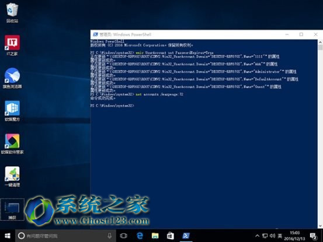Open the Action Center notifications icon

pyautogui.click(x=314, y=236)
